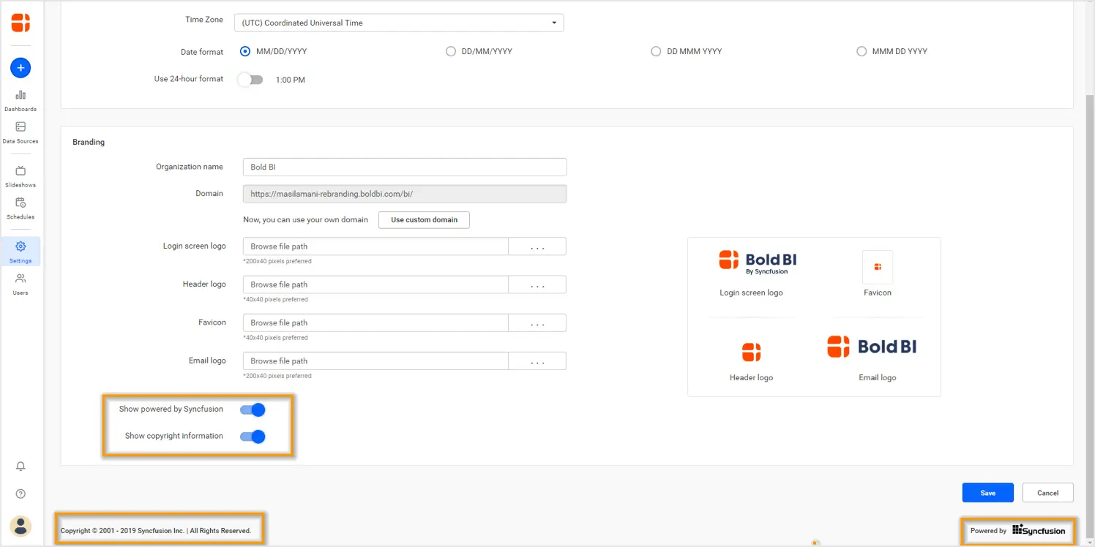Open Data Sources in the sidebar
This screenshot has height=547, width=1095.
(20, 132)
